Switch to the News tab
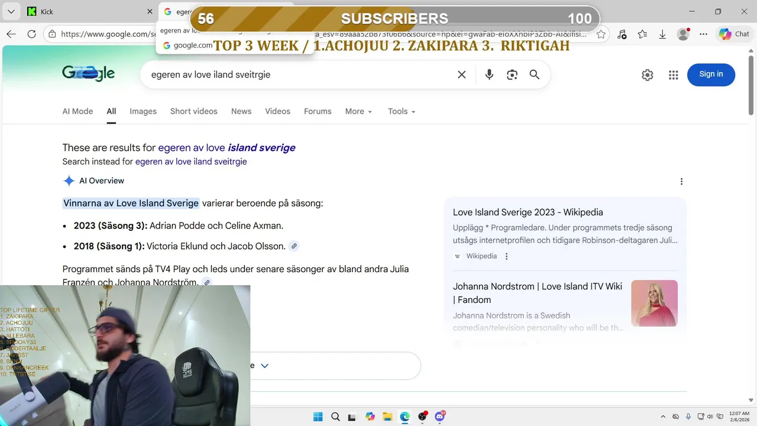The width and height of the screenshot is (757, 426). tap(241, 111)
